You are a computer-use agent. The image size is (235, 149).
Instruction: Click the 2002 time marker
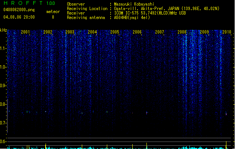tap(48, 32)
